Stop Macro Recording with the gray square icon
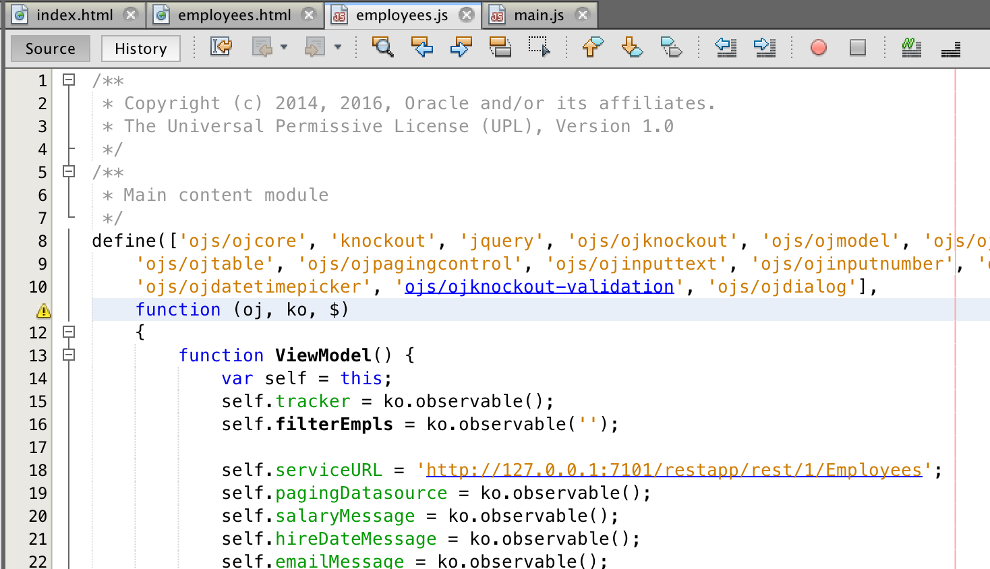The width and height of the screenshot is (990, 569). (x=858, y=48)
